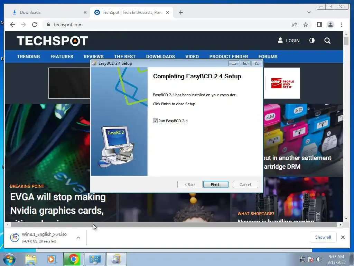Open the EVGA will stop making Nvidia article

click(58, 204)
